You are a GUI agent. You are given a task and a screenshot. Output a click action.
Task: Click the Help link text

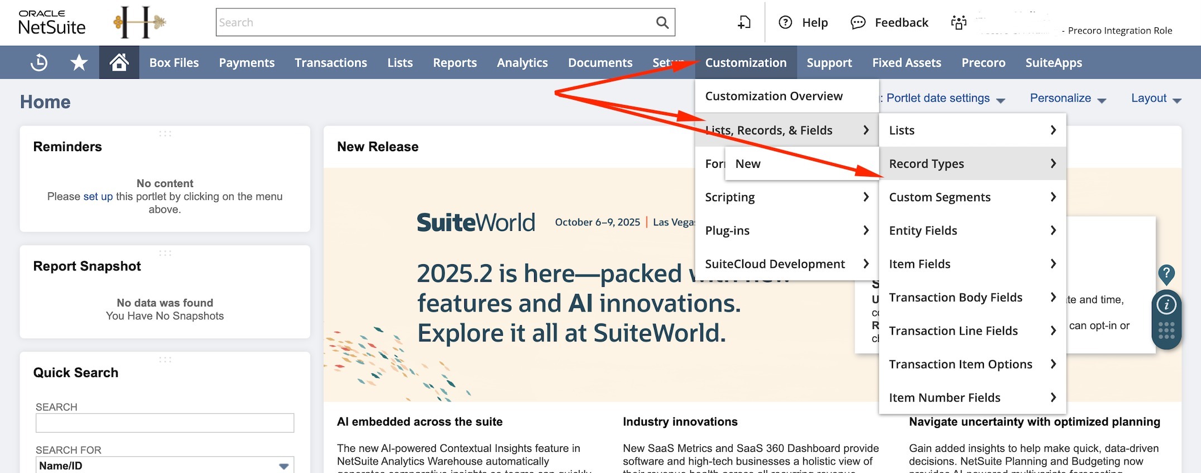815,22
